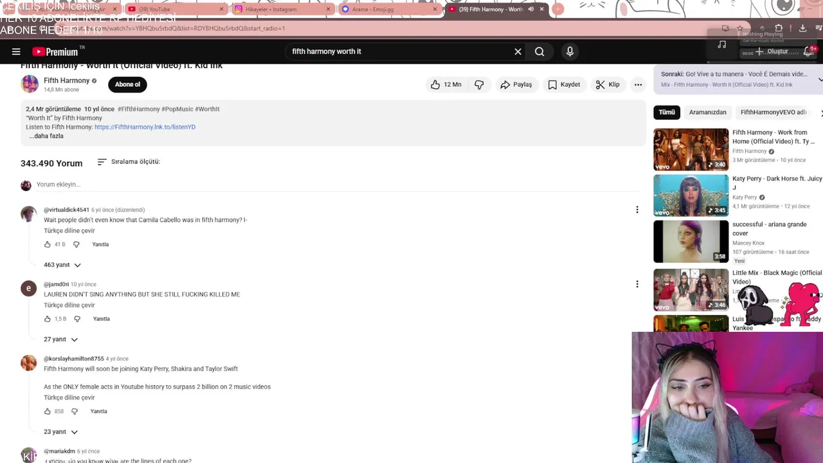Create a clip with Klip
This screenshot has width=823, height=463.
click(608, 84)
